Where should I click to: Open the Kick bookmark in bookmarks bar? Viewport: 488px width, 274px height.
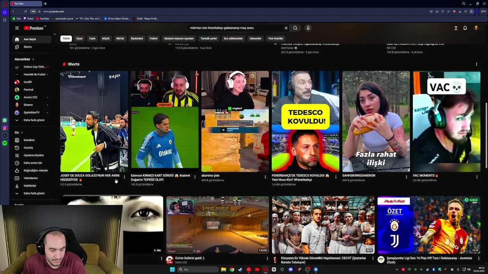tap(17, 19)
